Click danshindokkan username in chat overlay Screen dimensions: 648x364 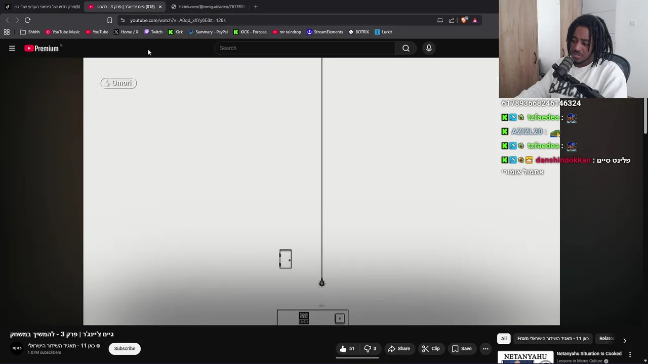(x=563, y=160)
